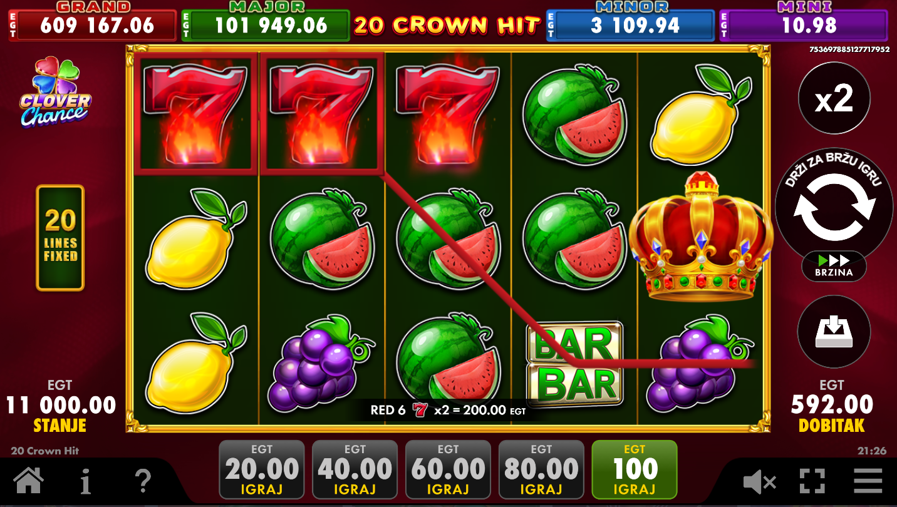Toggle the BRZINA speed control
897x507 pixels.
click(x=834, y=266)
